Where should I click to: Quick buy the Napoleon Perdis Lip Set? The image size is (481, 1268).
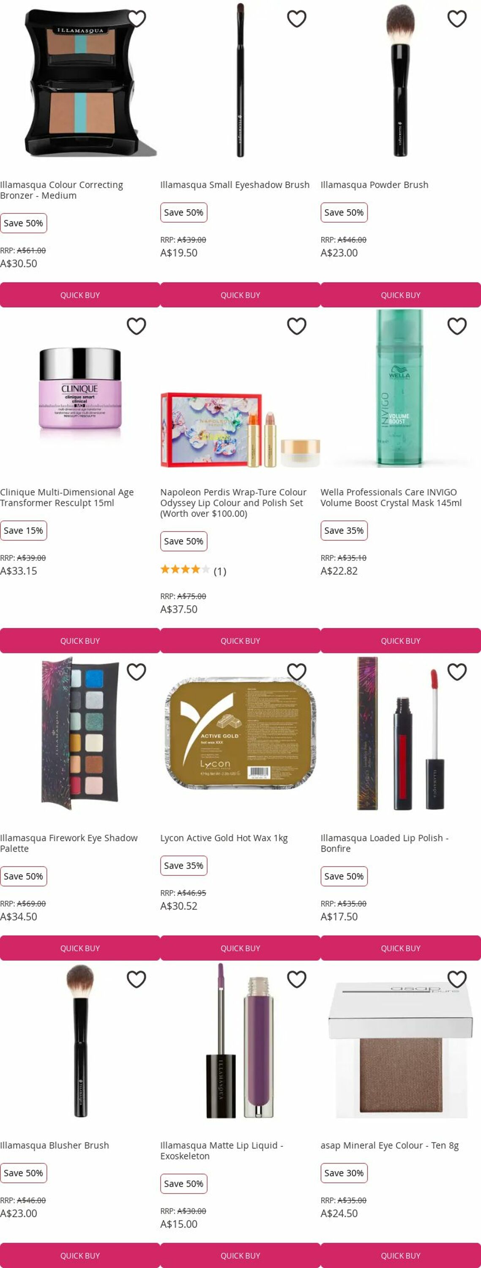(x=240, y=640)
